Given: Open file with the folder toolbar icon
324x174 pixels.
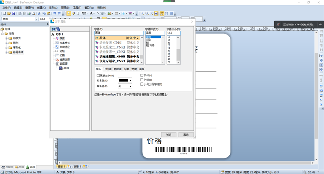Looking at the screenshot, I should coord(9,13).
